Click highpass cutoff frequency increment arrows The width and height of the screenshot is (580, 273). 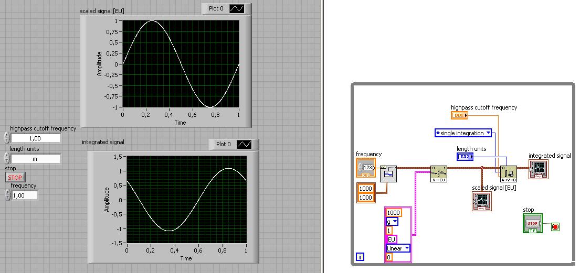pyautogui.click(x=6, y=138)
